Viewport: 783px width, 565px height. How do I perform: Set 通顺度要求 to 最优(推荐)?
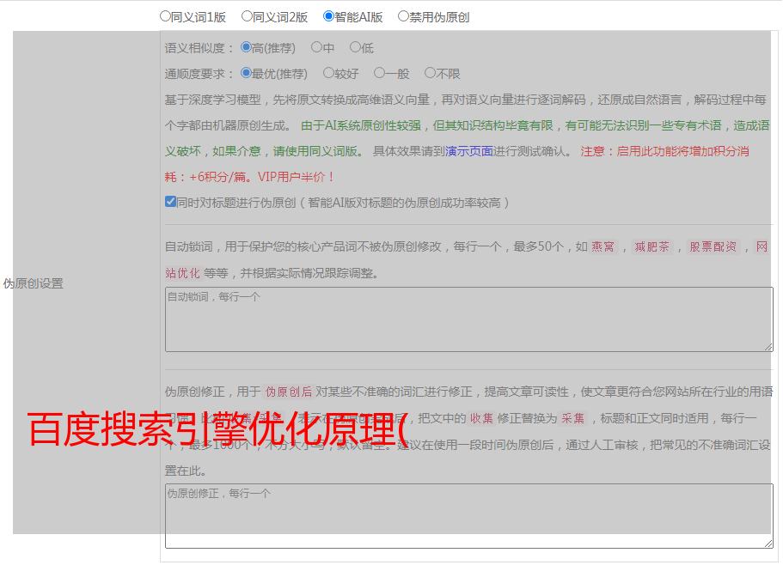(x=246, y=73)
